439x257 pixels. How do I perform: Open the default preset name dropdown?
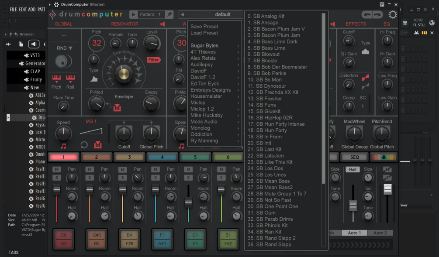point(223,14)
